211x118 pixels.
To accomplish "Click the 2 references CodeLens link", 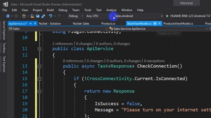I will [x=63, y=44].
